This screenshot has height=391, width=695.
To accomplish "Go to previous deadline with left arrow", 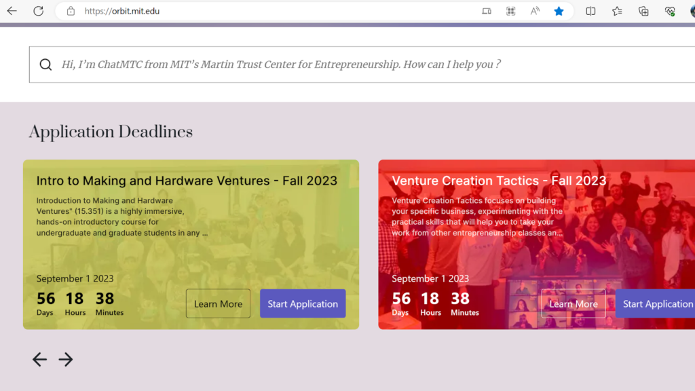I will (40, 359).
